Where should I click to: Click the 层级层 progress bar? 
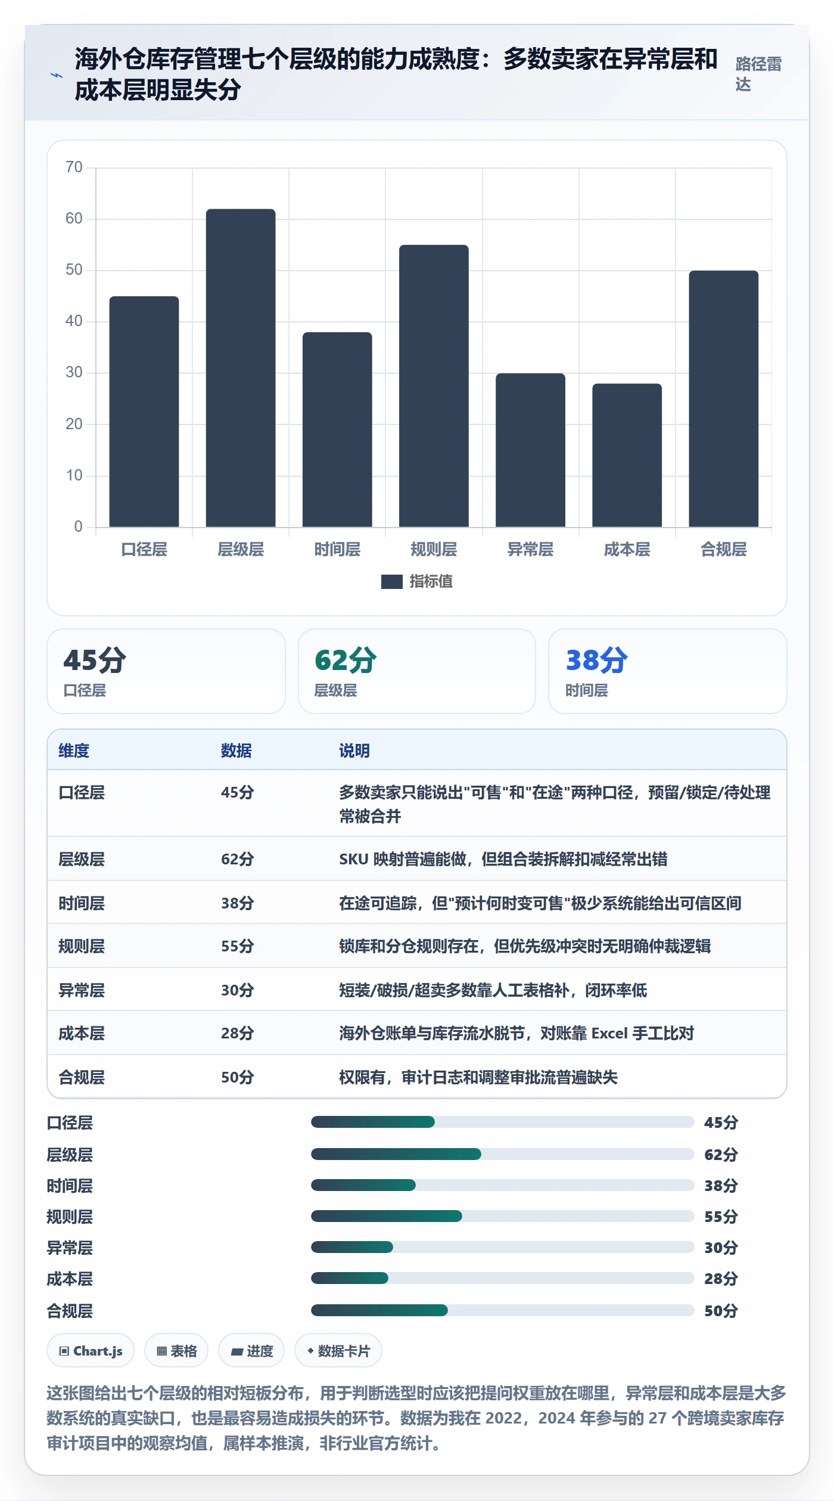pos(502,1154)
